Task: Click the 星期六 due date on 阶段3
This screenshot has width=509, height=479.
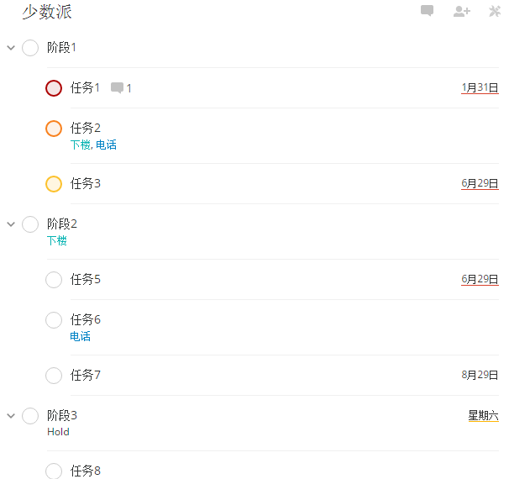Action: pyautogui.click(x=483, y=415)
